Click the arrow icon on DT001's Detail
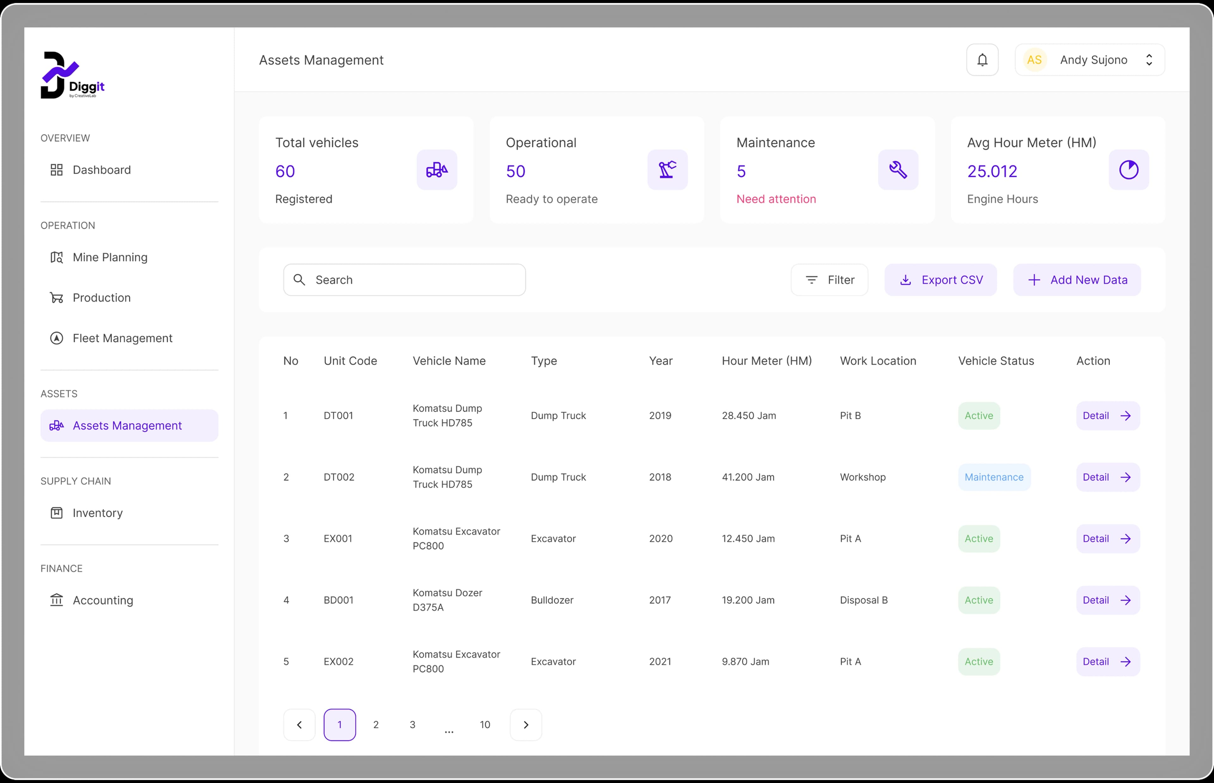The image size is (1214, 783). click(1125, 416)
